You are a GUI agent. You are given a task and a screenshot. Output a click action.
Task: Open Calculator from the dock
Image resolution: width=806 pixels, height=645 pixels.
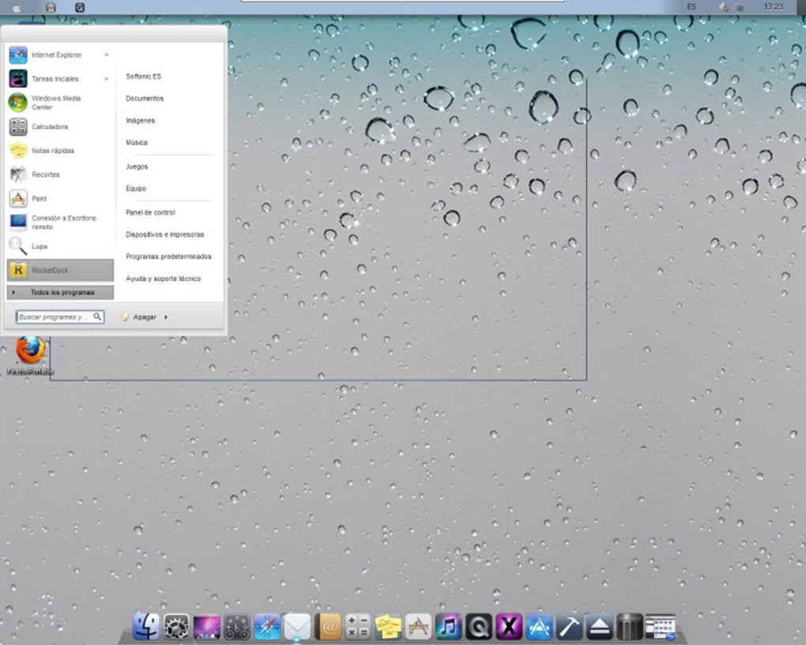coord(358,627)
